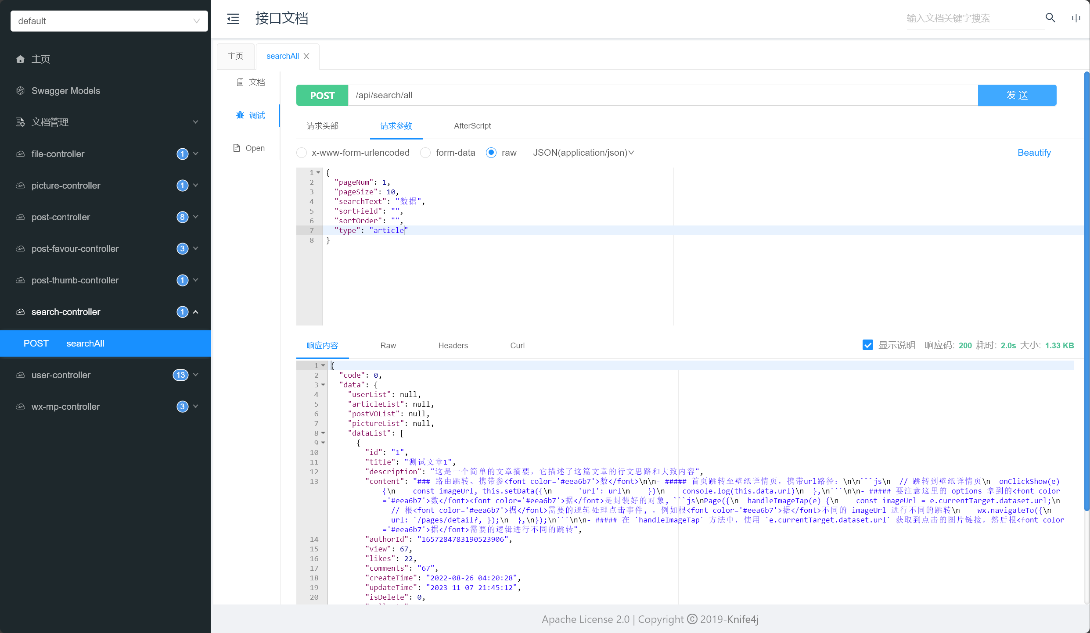Click the user-controller cloud icon
This screenshot has height=633, width=1090.
click(x=20, y=375)
